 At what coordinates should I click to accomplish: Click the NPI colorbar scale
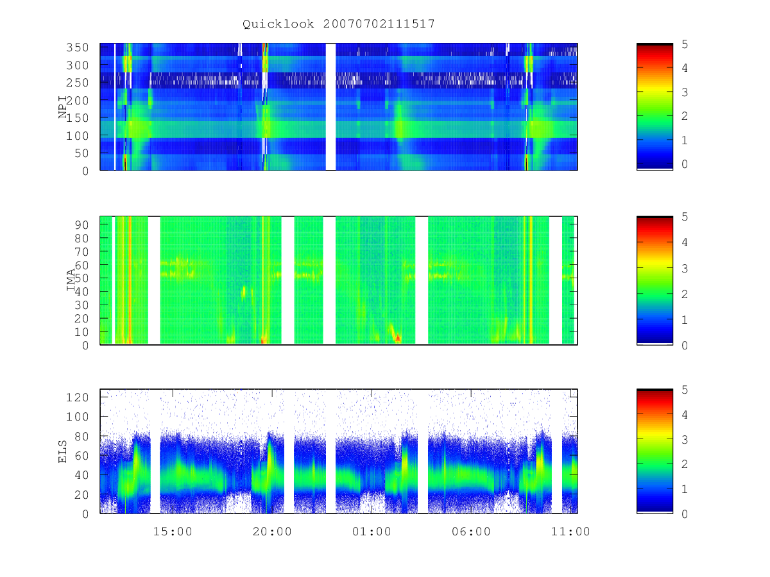click(x=654, y=106)
